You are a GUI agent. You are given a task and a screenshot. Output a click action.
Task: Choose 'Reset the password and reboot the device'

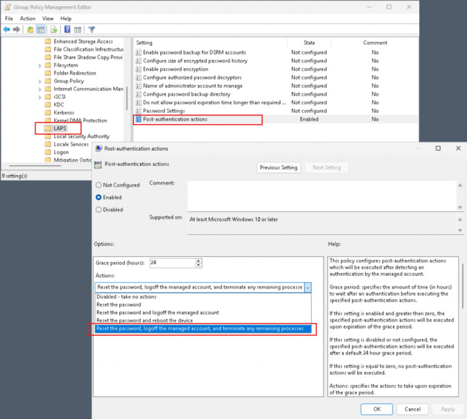[x=144, y=321]
